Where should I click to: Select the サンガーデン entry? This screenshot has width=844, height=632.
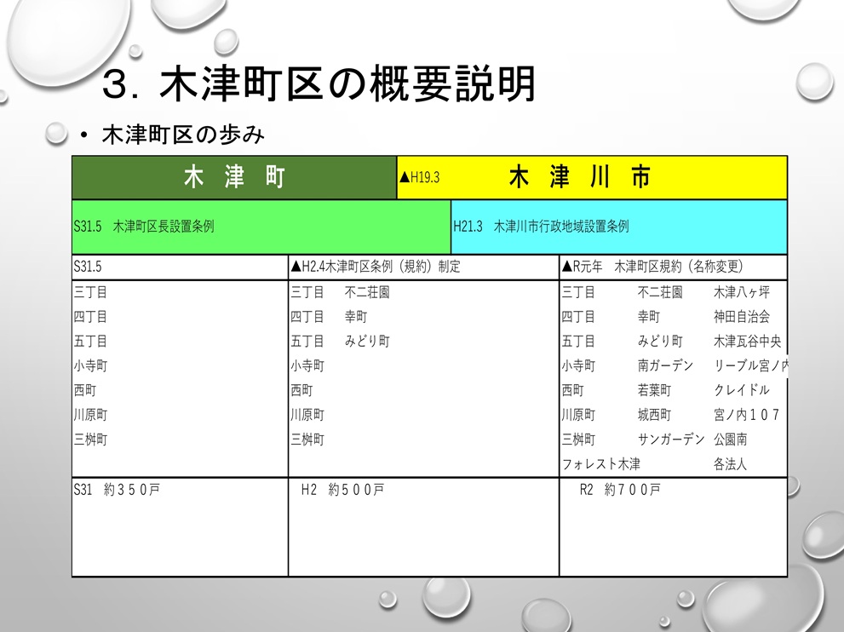671,440
